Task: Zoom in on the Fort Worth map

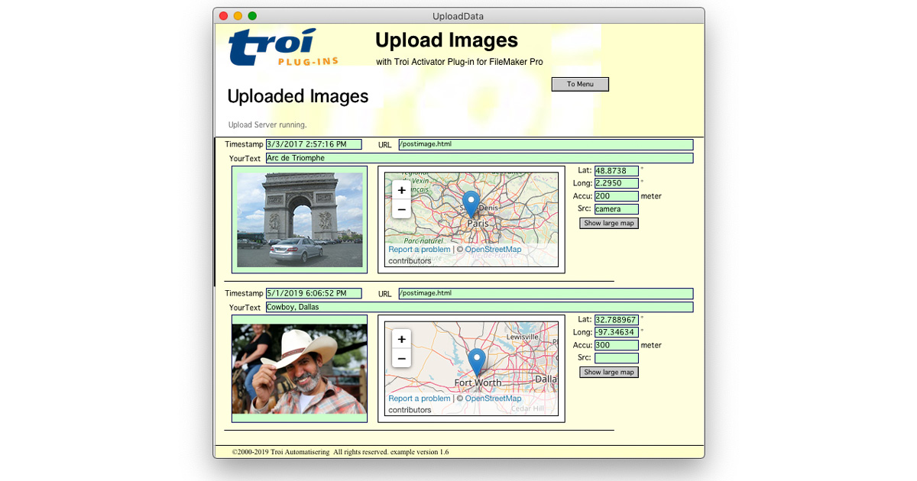Action: point(401,338)
